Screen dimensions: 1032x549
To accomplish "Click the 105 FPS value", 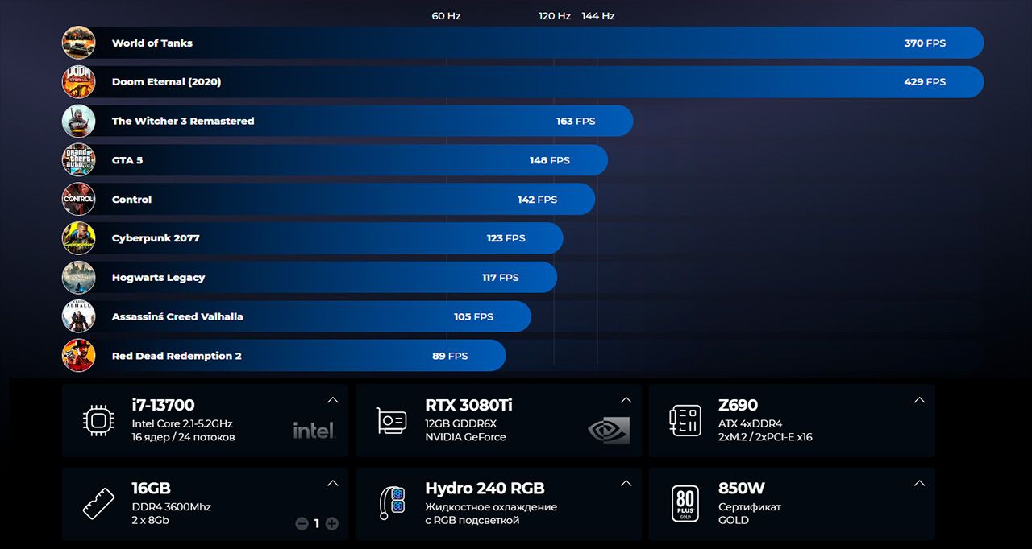I will [x=473, y=316].
